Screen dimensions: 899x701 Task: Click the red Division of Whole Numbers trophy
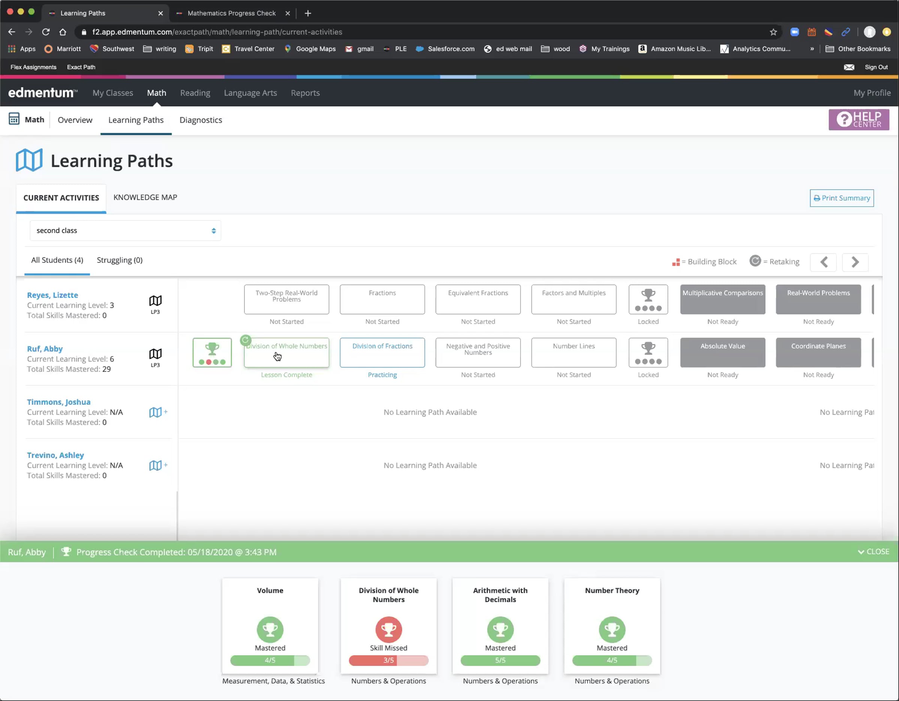point(388,629)
